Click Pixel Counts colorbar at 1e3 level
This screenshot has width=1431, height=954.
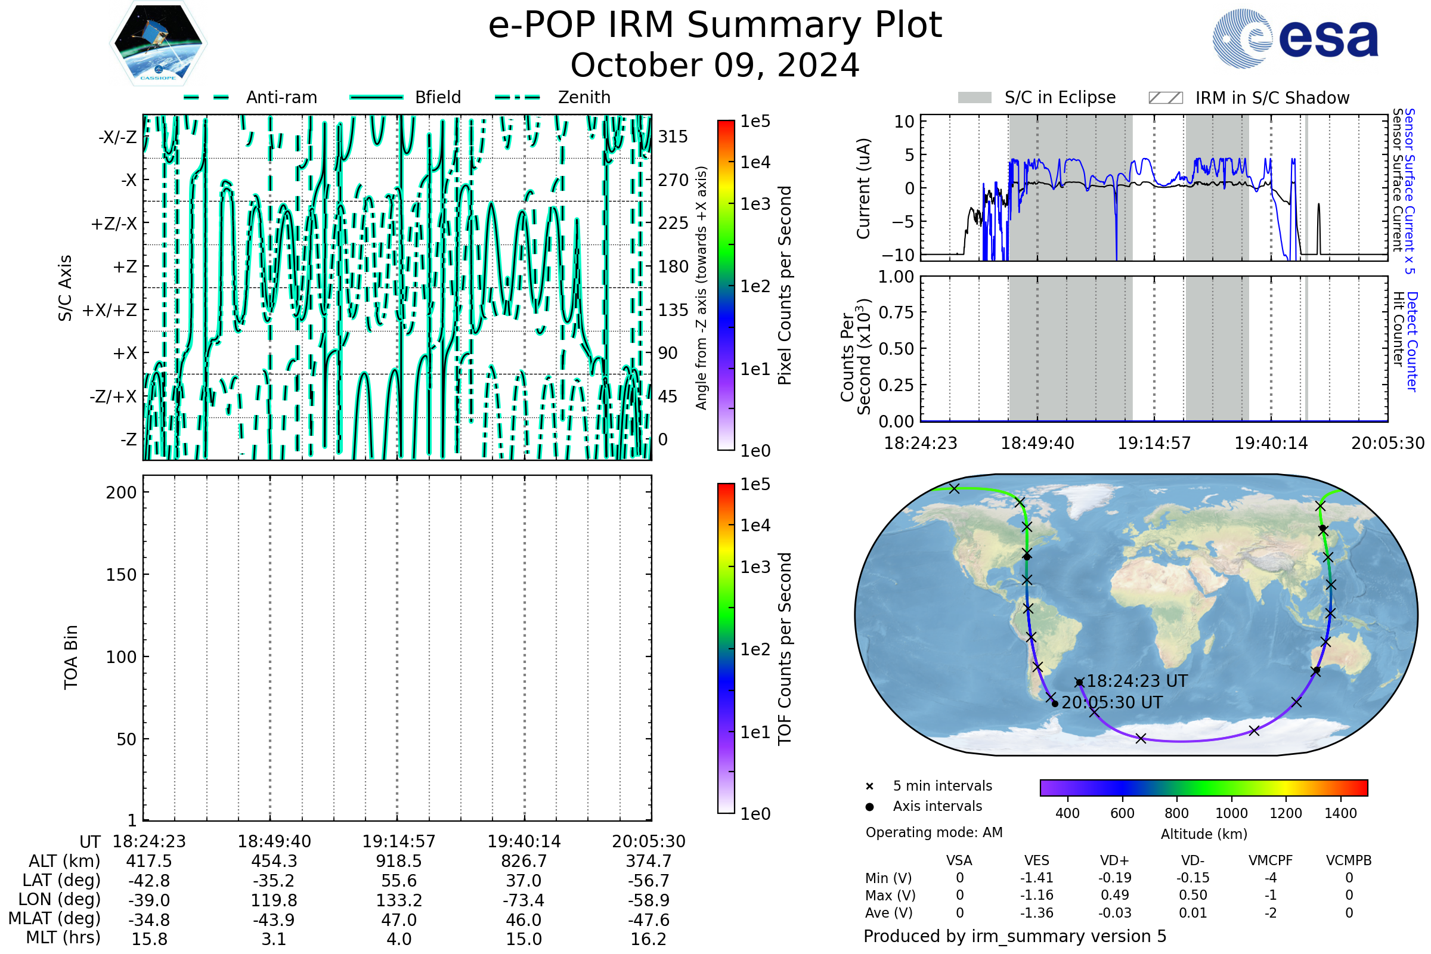726,205
